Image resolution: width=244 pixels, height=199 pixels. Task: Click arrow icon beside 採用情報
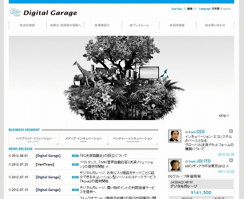[171, 25]
